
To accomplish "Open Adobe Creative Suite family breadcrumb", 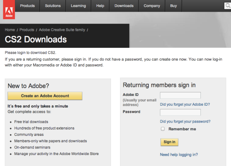I will (62, 30).
